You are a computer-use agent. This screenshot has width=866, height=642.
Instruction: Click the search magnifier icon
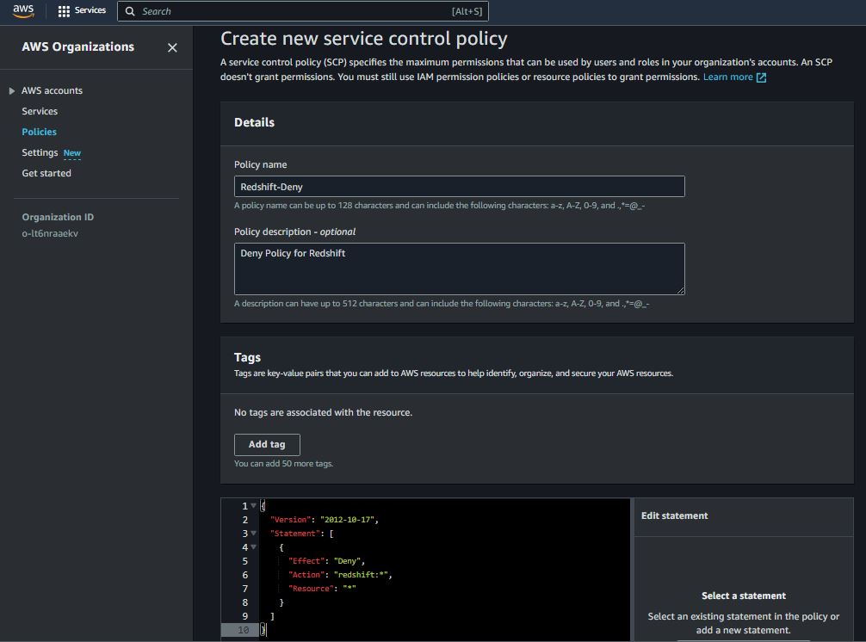130,11
